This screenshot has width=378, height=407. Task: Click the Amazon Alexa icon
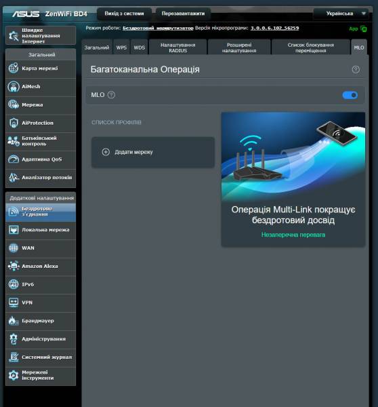(14, 266)
